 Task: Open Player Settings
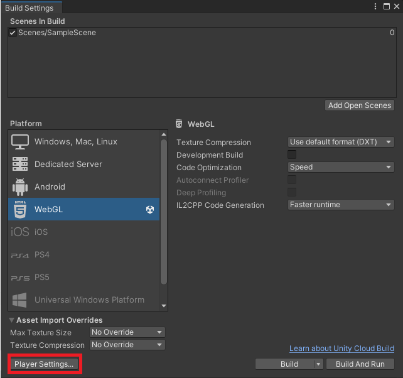pos(44,364)
